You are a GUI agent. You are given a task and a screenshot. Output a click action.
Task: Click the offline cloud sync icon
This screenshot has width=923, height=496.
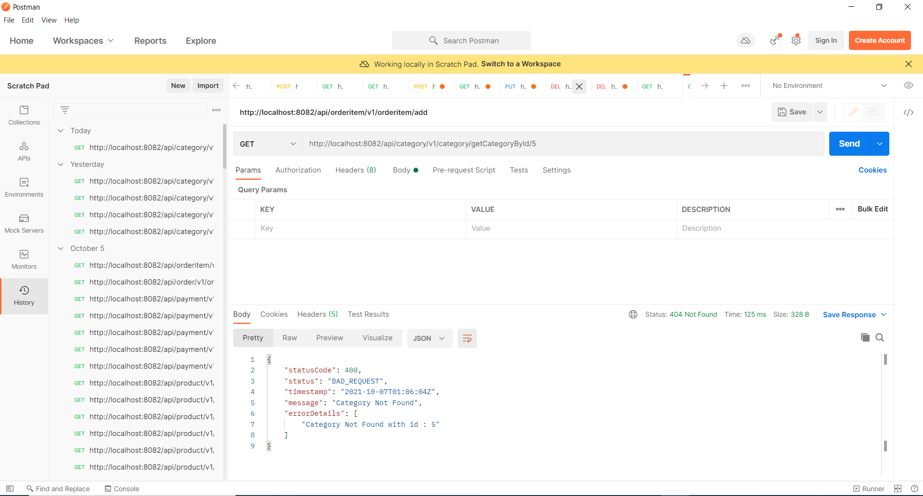coord(746,41)
